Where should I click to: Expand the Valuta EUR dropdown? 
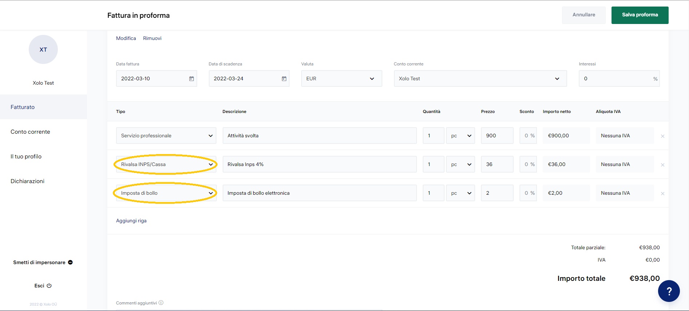pos(341,78)
